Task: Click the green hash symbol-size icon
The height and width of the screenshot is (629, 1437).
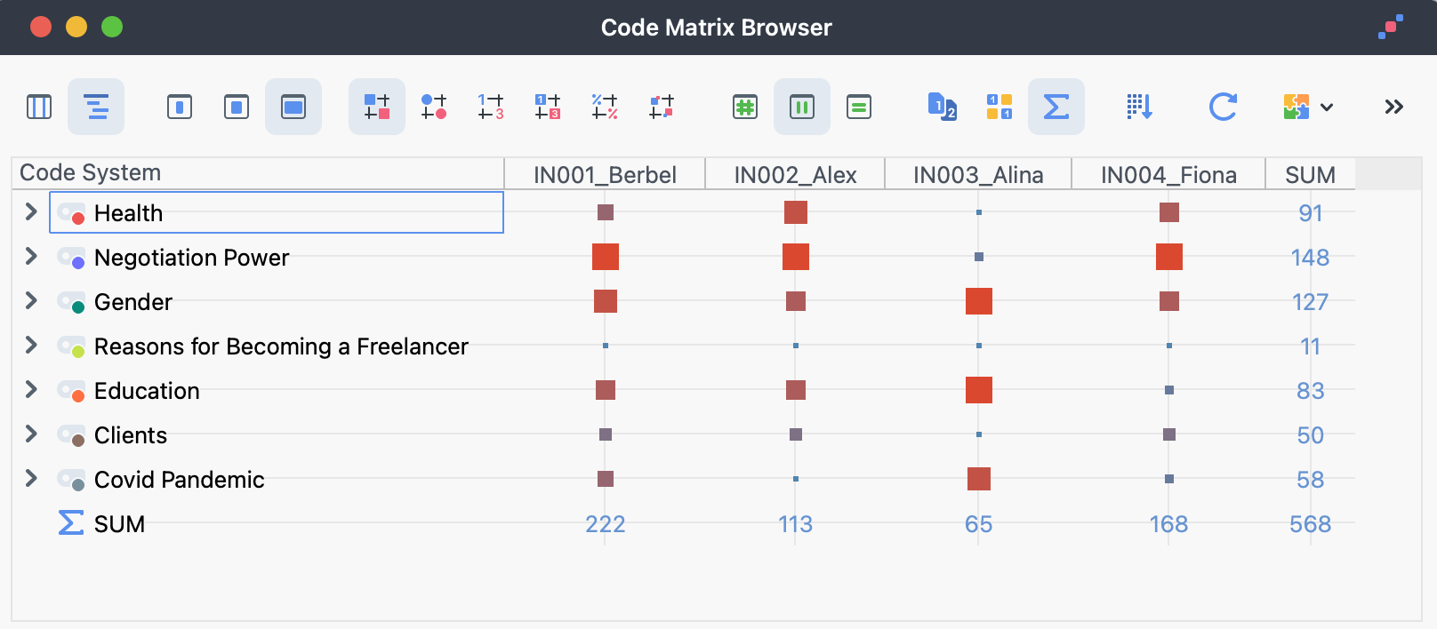Action: click(745, 107)
